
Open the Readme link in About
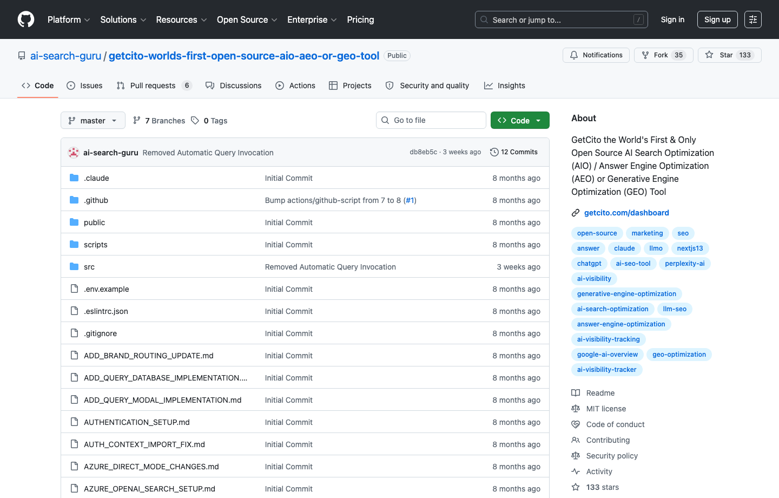pyautogui.click(x=593, y=393)
